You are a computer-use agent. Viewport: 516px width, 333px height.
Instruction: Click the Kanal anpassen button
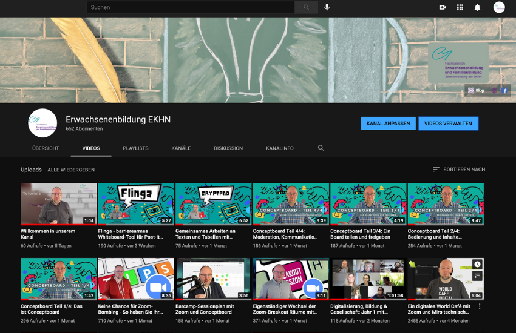point(389,124)
